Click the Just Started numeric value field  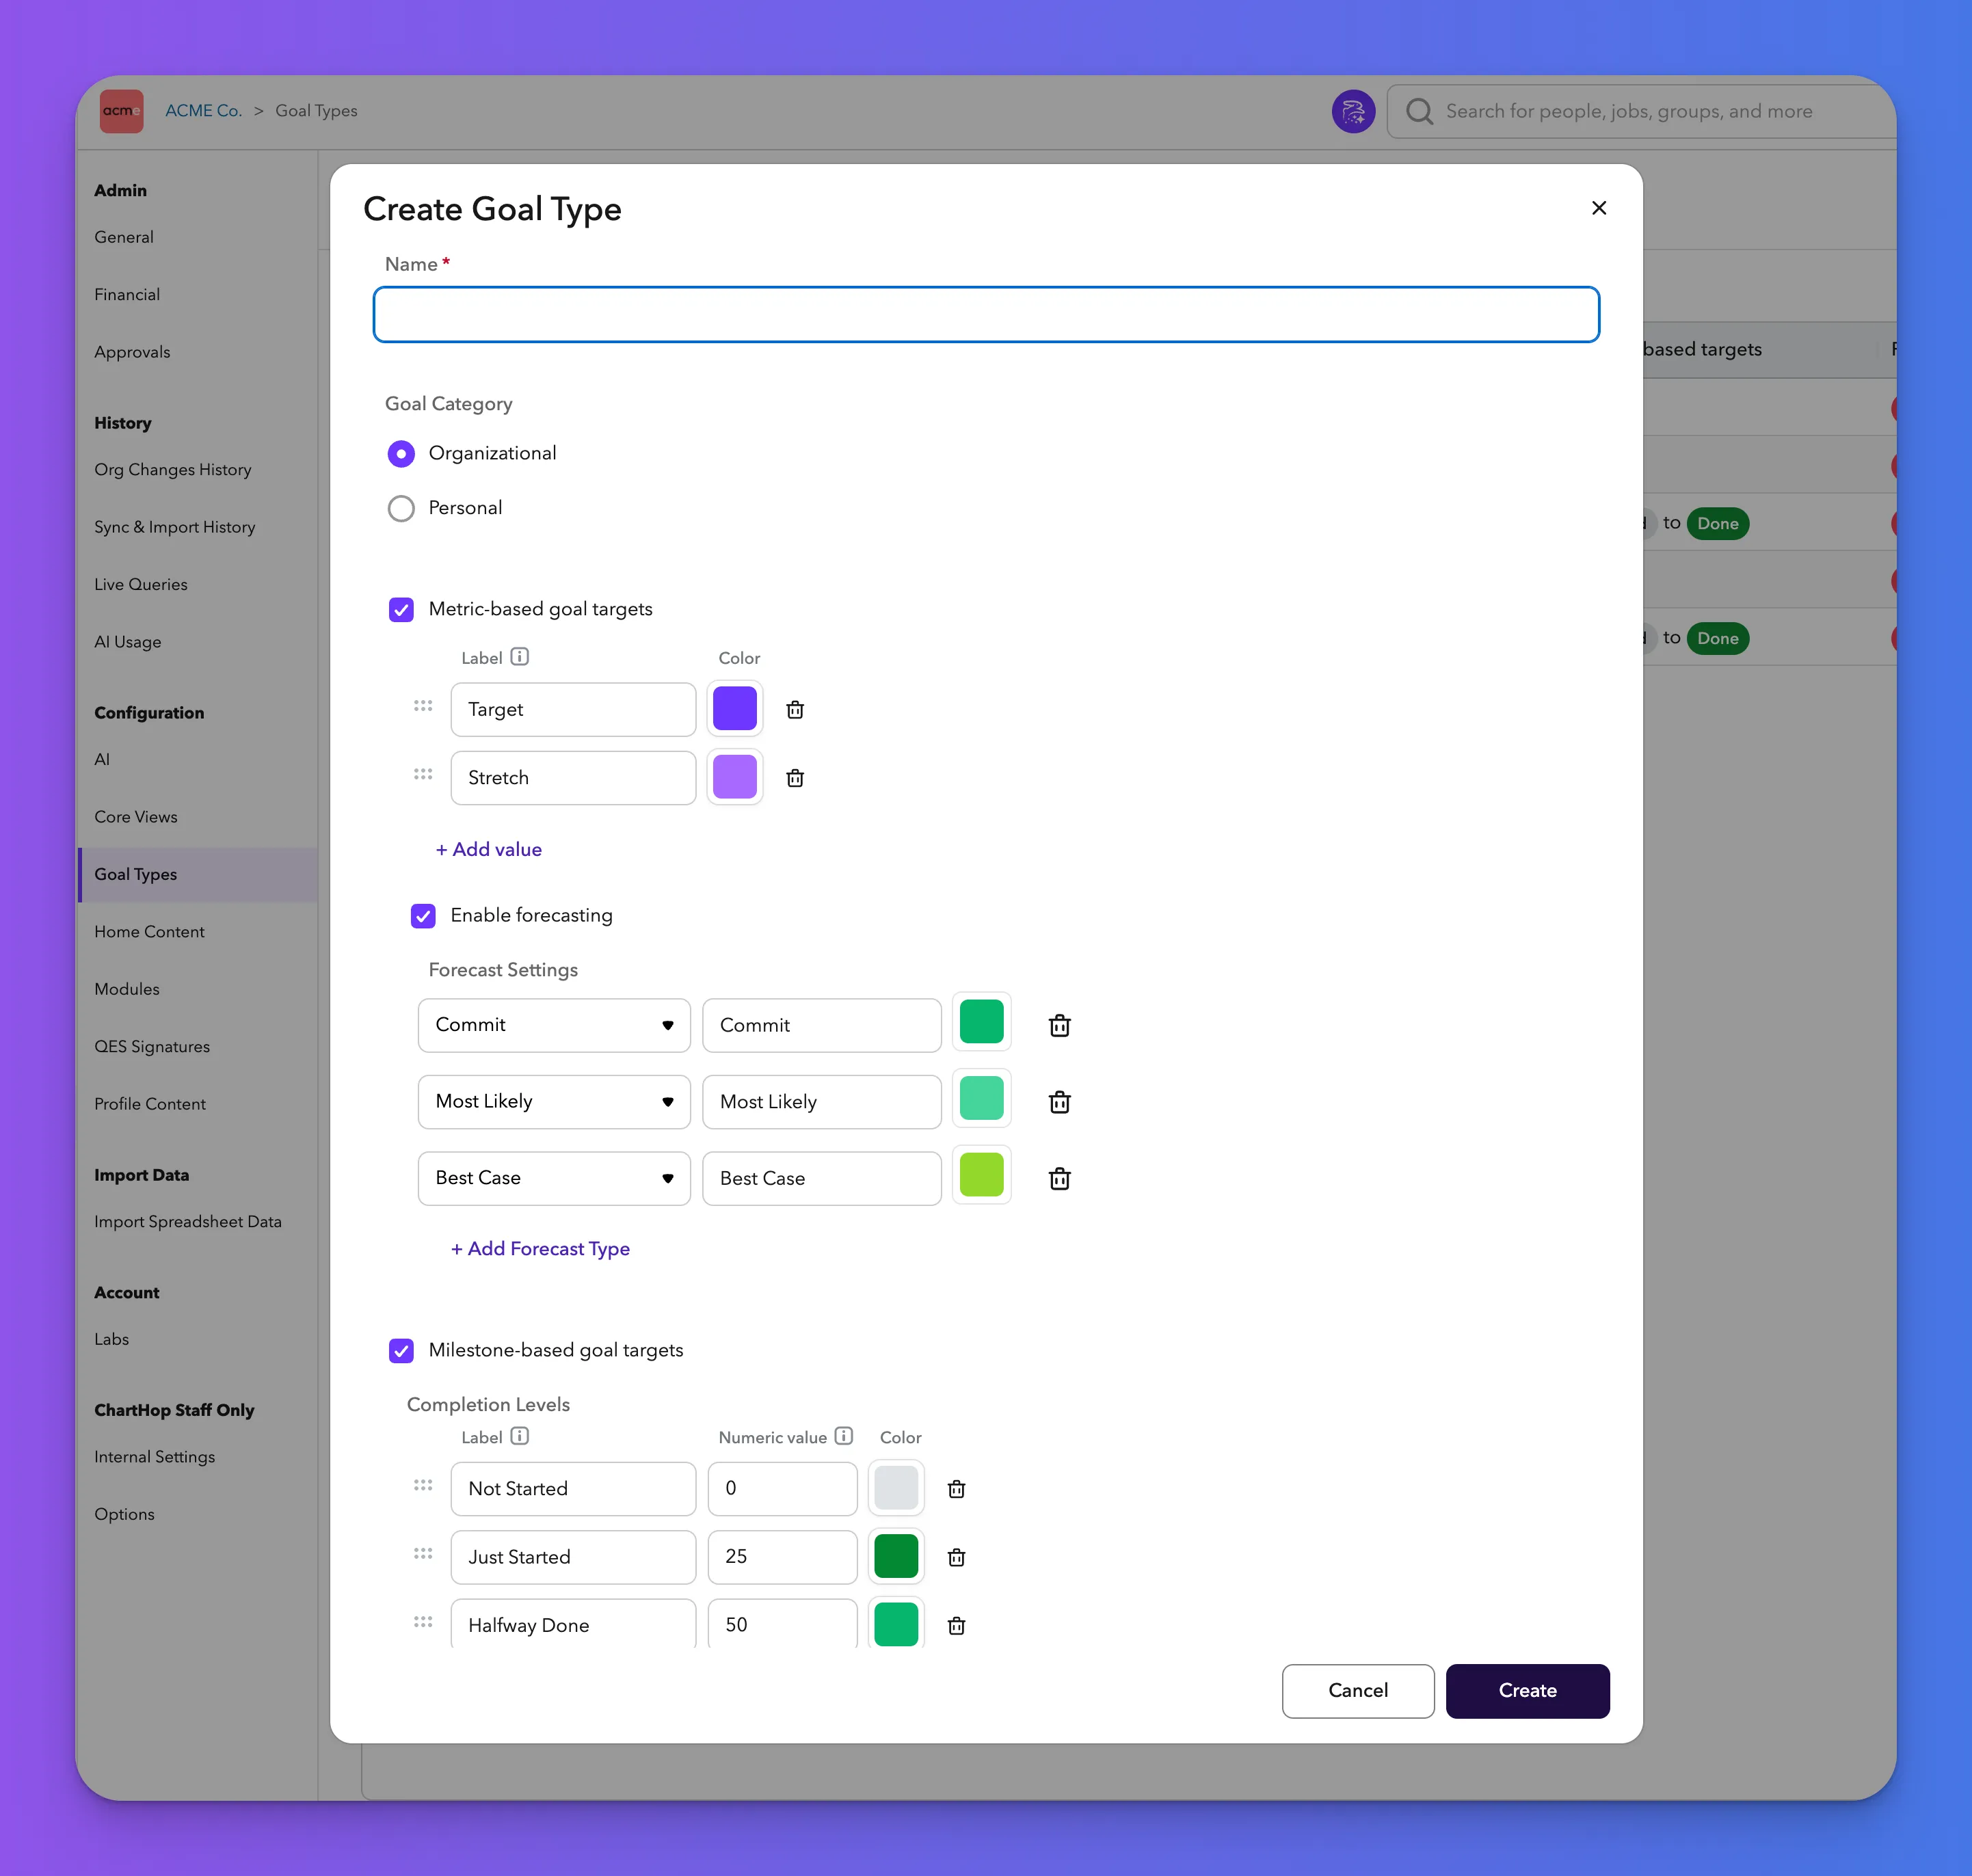tap(782, 1557)
